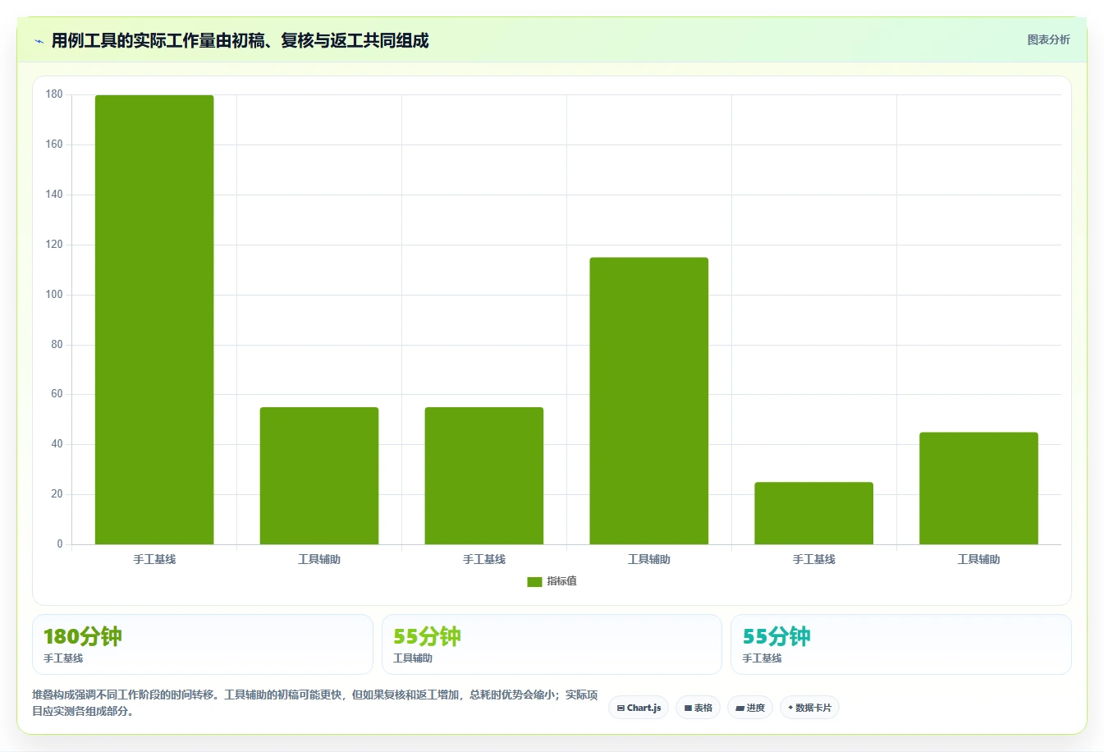
Task: Open the 180分钟 手工基线 data card
Action: [x=203, y=644]
